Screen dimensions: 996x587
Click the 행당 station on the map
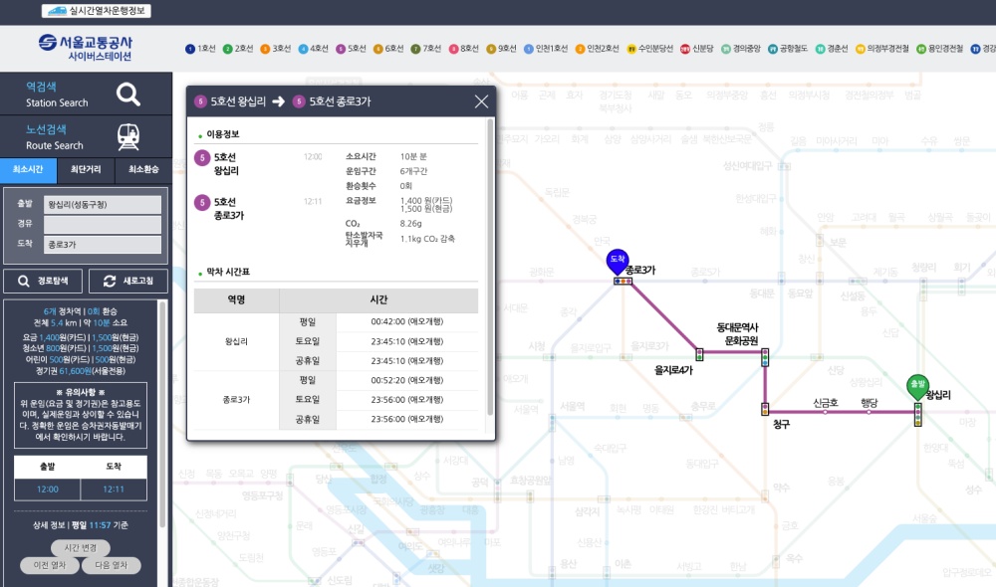pos(869,412)
